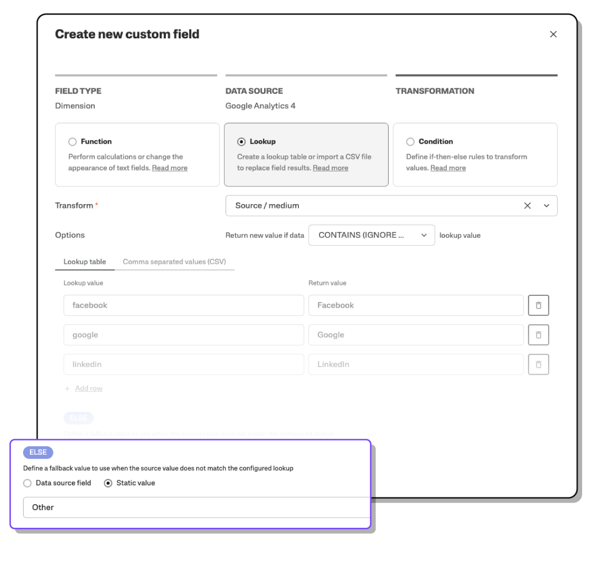Delete the google lookup row
The width and height of the screenshot is (589, 568).
point(538,335)
